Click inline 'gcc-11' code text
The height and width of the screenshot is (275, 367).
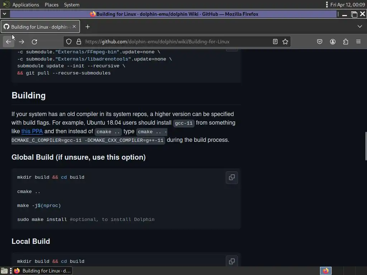tap(184, 123)
